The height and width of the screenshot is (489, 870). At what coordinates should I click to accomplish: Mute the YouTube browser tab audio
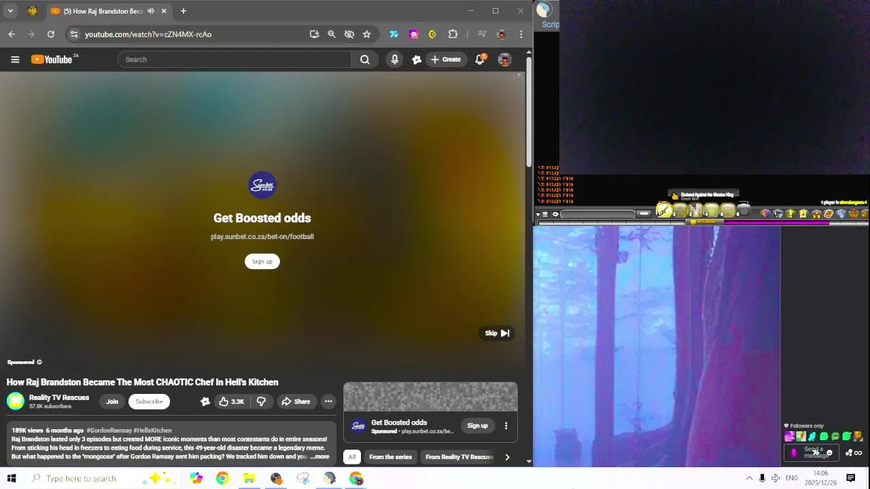click(x=151, y=12)
